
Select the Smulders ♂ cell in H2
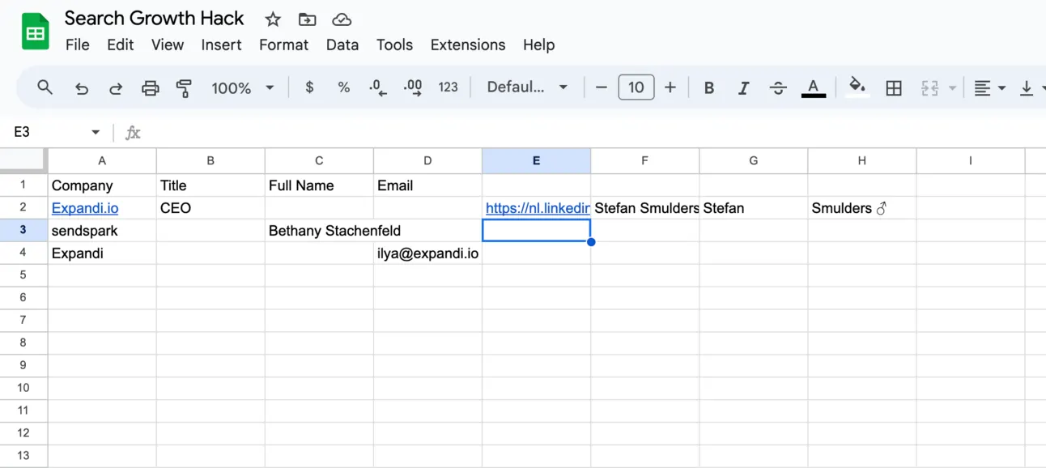[x=861, y=208]
